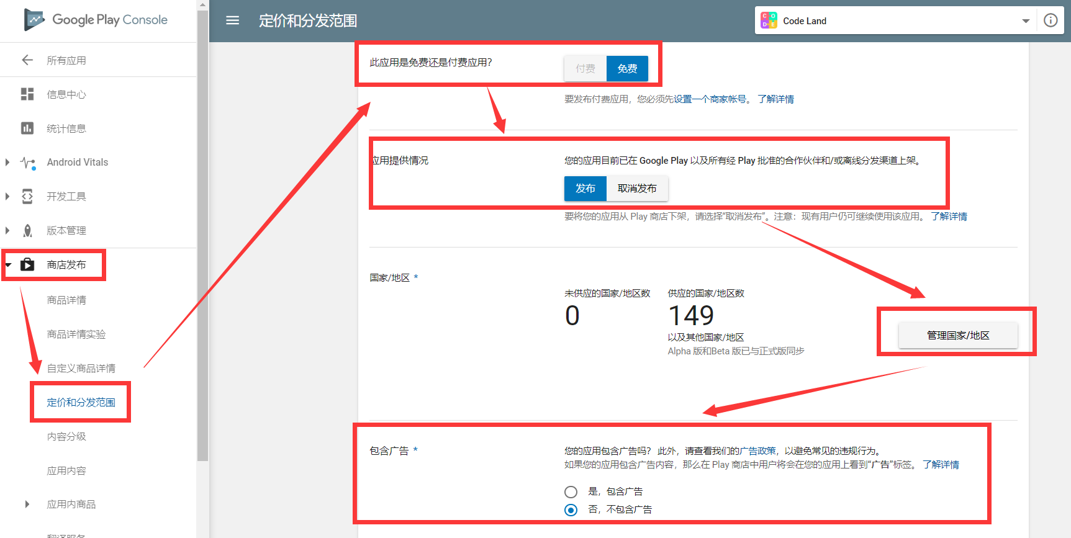Click the text 此应用是免费还是付费应用?
Viewport: 1071px width, 538px height.
(431, 63)
